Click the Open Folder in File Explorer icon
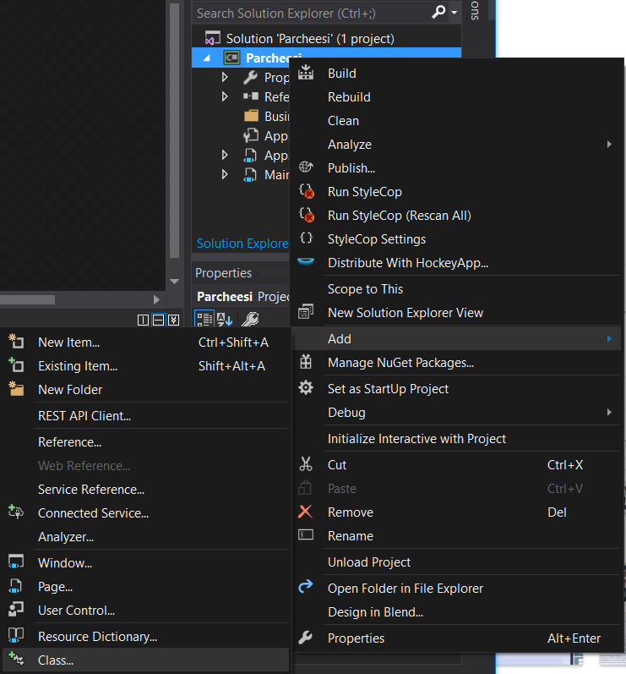Viewport: 626px width, 674px height. [306, 588]
